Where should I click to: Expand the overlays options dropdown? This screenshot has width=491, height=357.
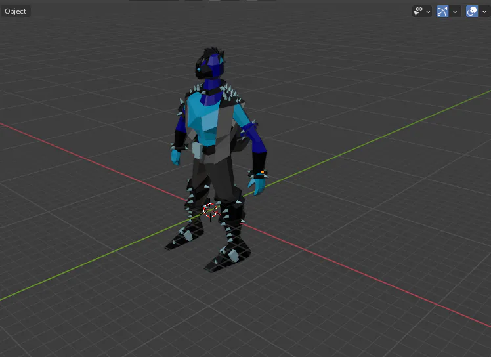[484, 11]
